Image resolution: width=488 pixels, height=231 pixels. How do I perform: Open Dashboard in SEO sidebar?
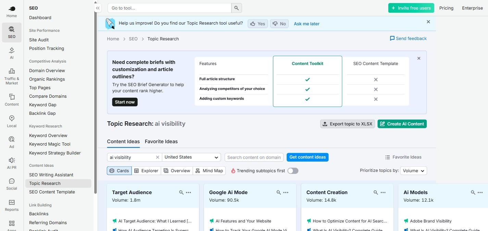pos(40,17)
